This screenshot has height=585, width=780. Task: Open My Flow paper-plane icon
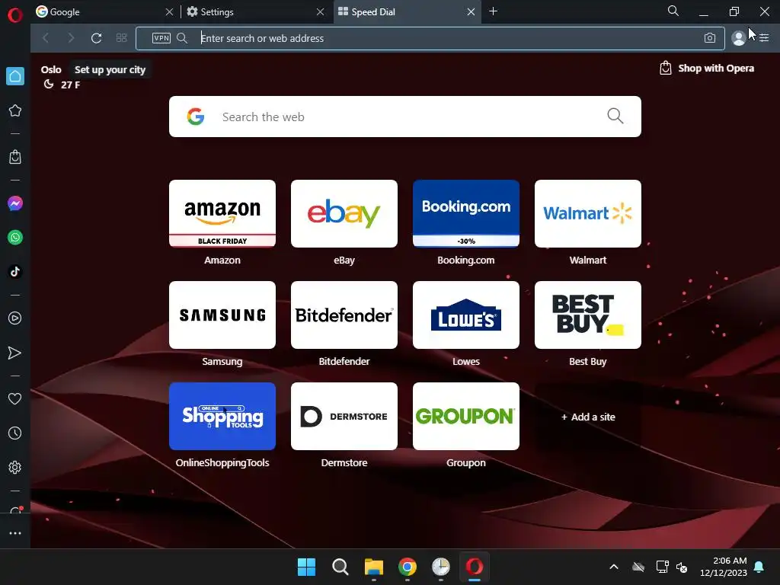tap(15, 353)
